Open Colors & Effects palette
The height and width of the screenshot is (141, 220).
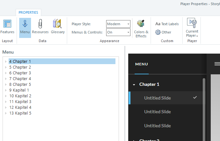141,29
